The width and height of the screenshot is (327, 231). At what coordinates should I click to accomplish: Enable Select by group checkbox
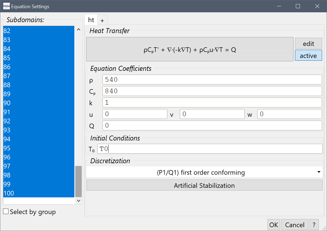(6, 212)
